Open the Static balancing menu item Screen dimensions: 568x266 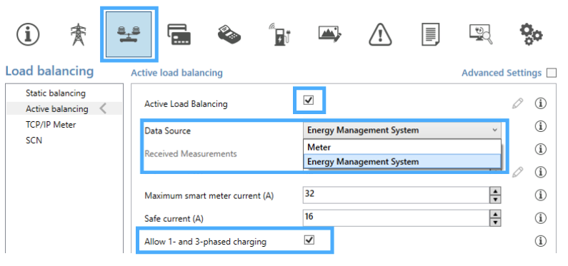click(x=56, y=93)
